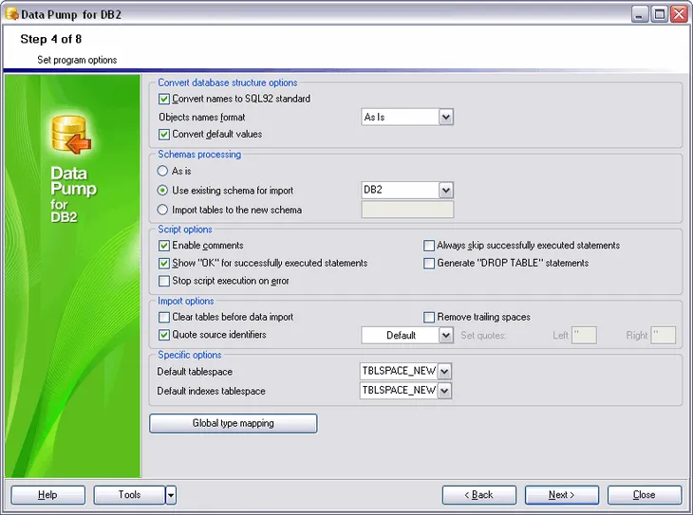Click the "Set quotes:" label
The image size is (693, 515).
483,335
